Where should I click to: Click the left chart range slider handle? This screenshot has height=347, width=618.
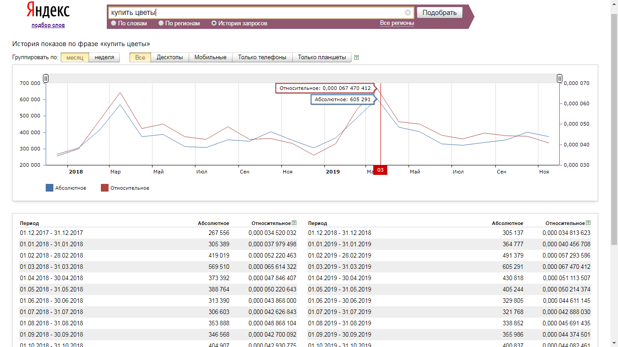[x=46, y=79]
